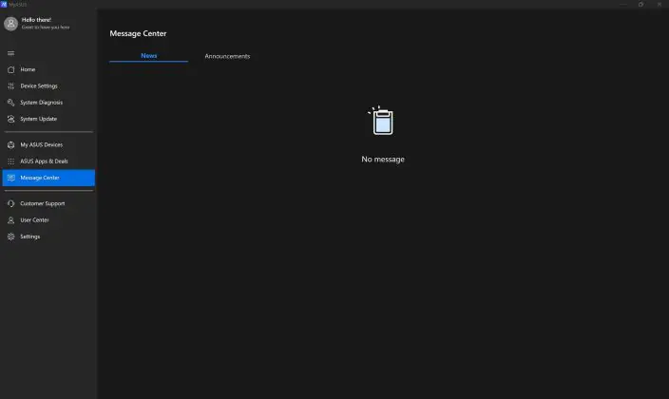Select My ASUS Devices
The height and width of the screenshot is (399, 669).
pos(48,145)
